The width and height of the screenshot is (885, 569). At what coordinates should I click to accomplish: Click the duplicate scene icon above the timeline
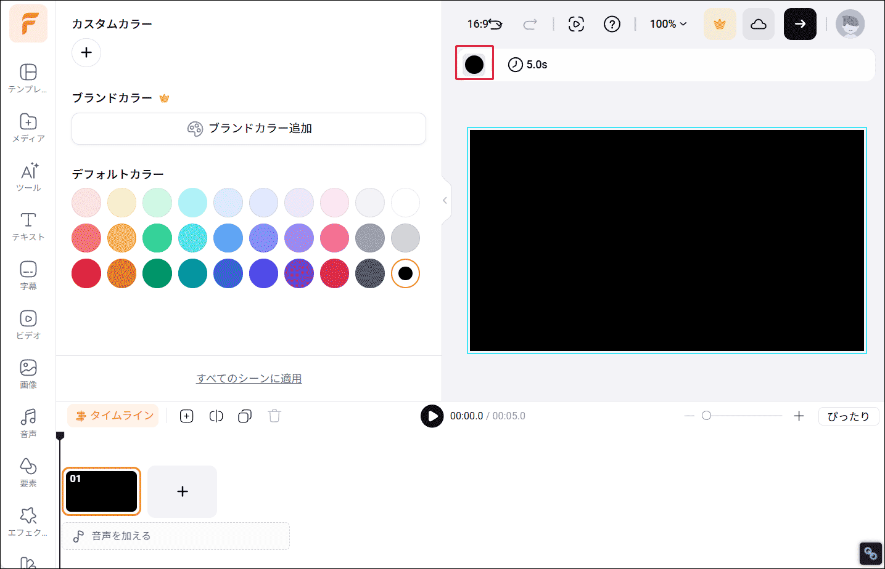click(244, 416)
